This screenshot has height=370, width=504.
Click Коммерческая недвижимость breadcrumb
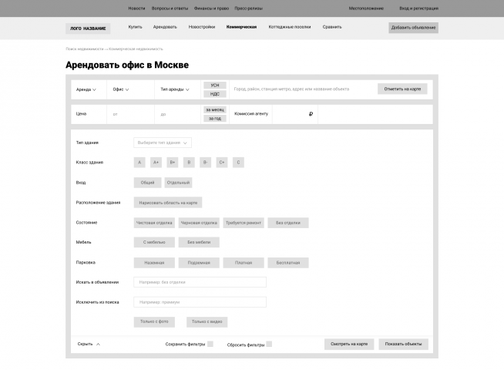pyautogui.click(x=136, y=49)
